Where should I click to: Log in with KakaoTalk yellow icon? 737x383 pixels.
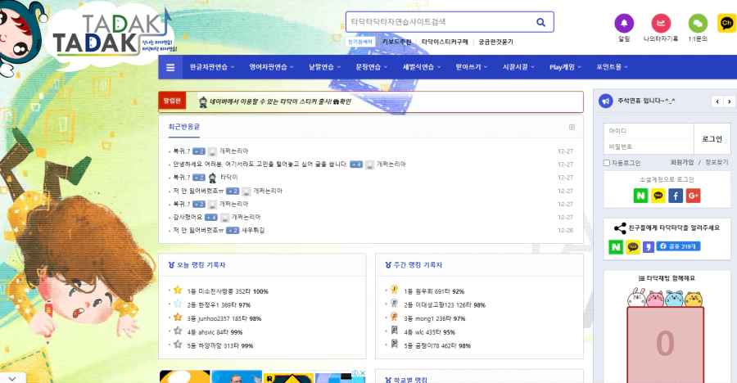[658, 196]
